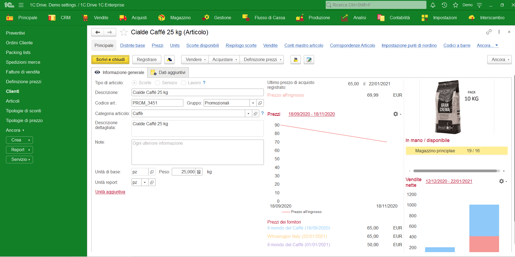This screenshot has height=257, width=515.
Task: Click the Codice art. field PROM_3451
Action: pos(157,103)
